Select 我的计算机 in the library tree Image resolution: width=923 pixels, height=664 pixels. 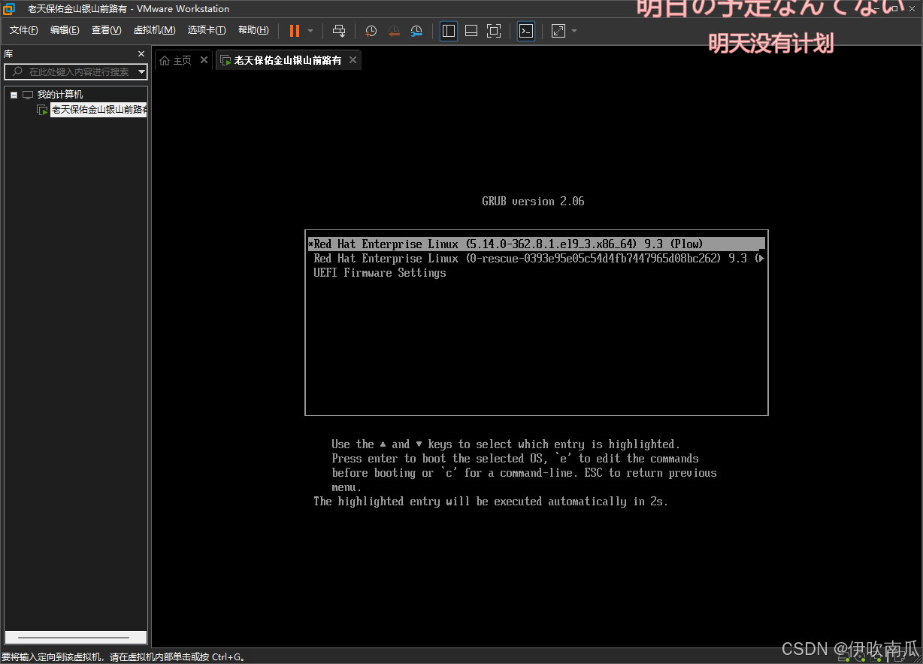point(60,95)
